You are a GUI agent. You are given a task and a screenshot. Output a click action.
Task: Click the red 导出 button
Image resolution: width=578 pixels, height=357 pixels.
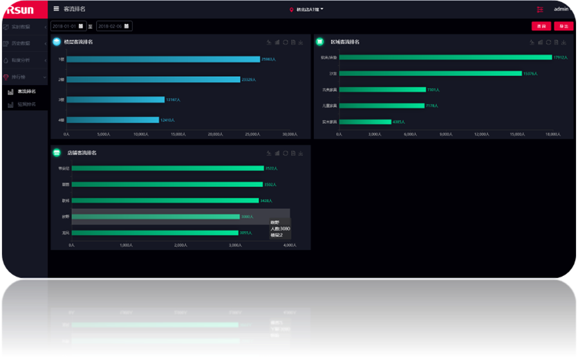pyautogui.click(x=563, y=26)
